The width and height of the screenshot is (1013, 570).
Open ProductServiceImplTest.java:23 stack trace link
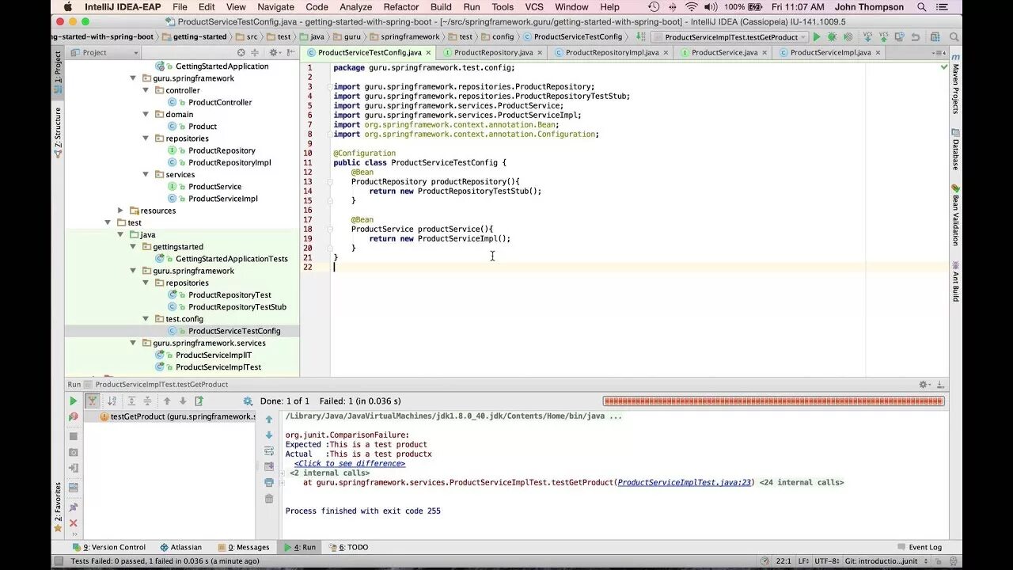[685, 482]
